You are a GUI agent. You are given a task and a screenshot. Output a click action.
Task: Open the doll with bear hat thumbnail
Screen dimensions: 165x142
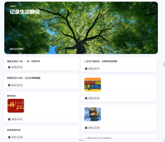[x=93, y=114]
